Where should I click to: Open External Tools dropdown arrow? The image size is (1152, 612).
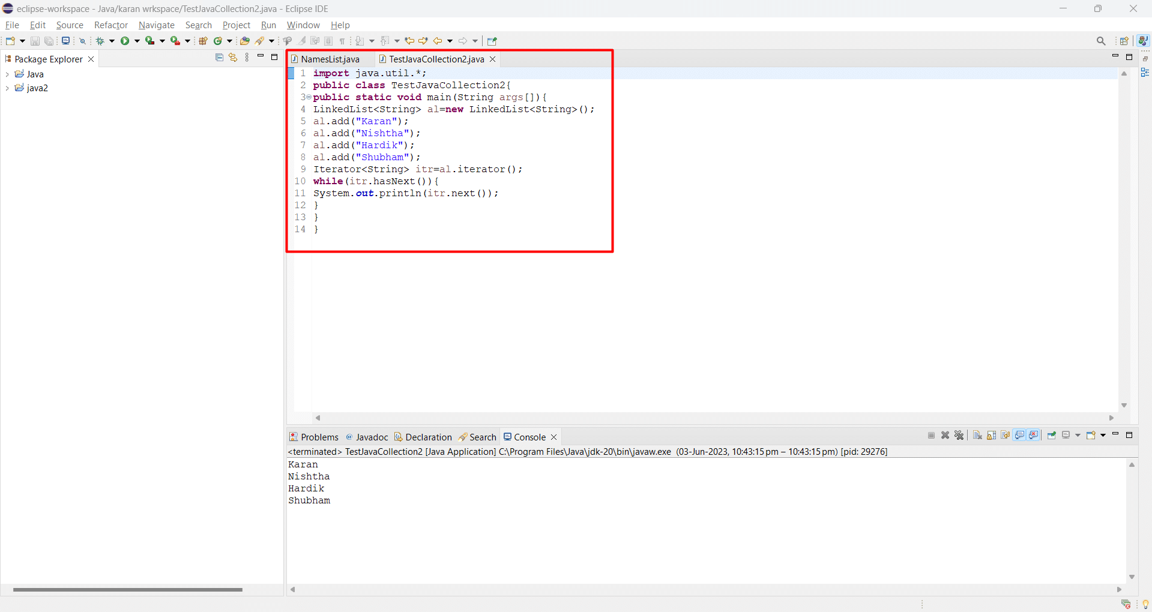click(187, 41)
